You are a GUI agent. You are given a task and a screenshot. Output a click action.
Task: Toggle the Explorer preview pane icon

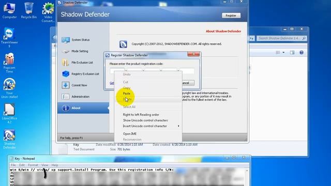pyautogui.click(x=292, y=52)
